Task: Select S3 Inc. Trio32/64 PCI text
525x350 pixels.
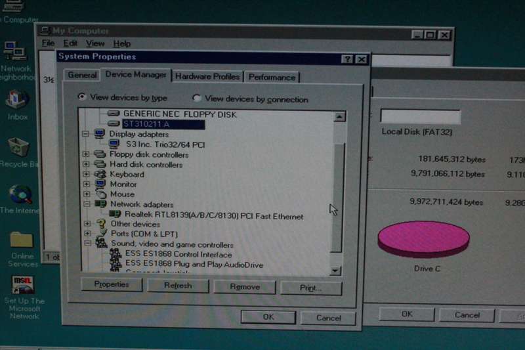Action: point(165,144)
